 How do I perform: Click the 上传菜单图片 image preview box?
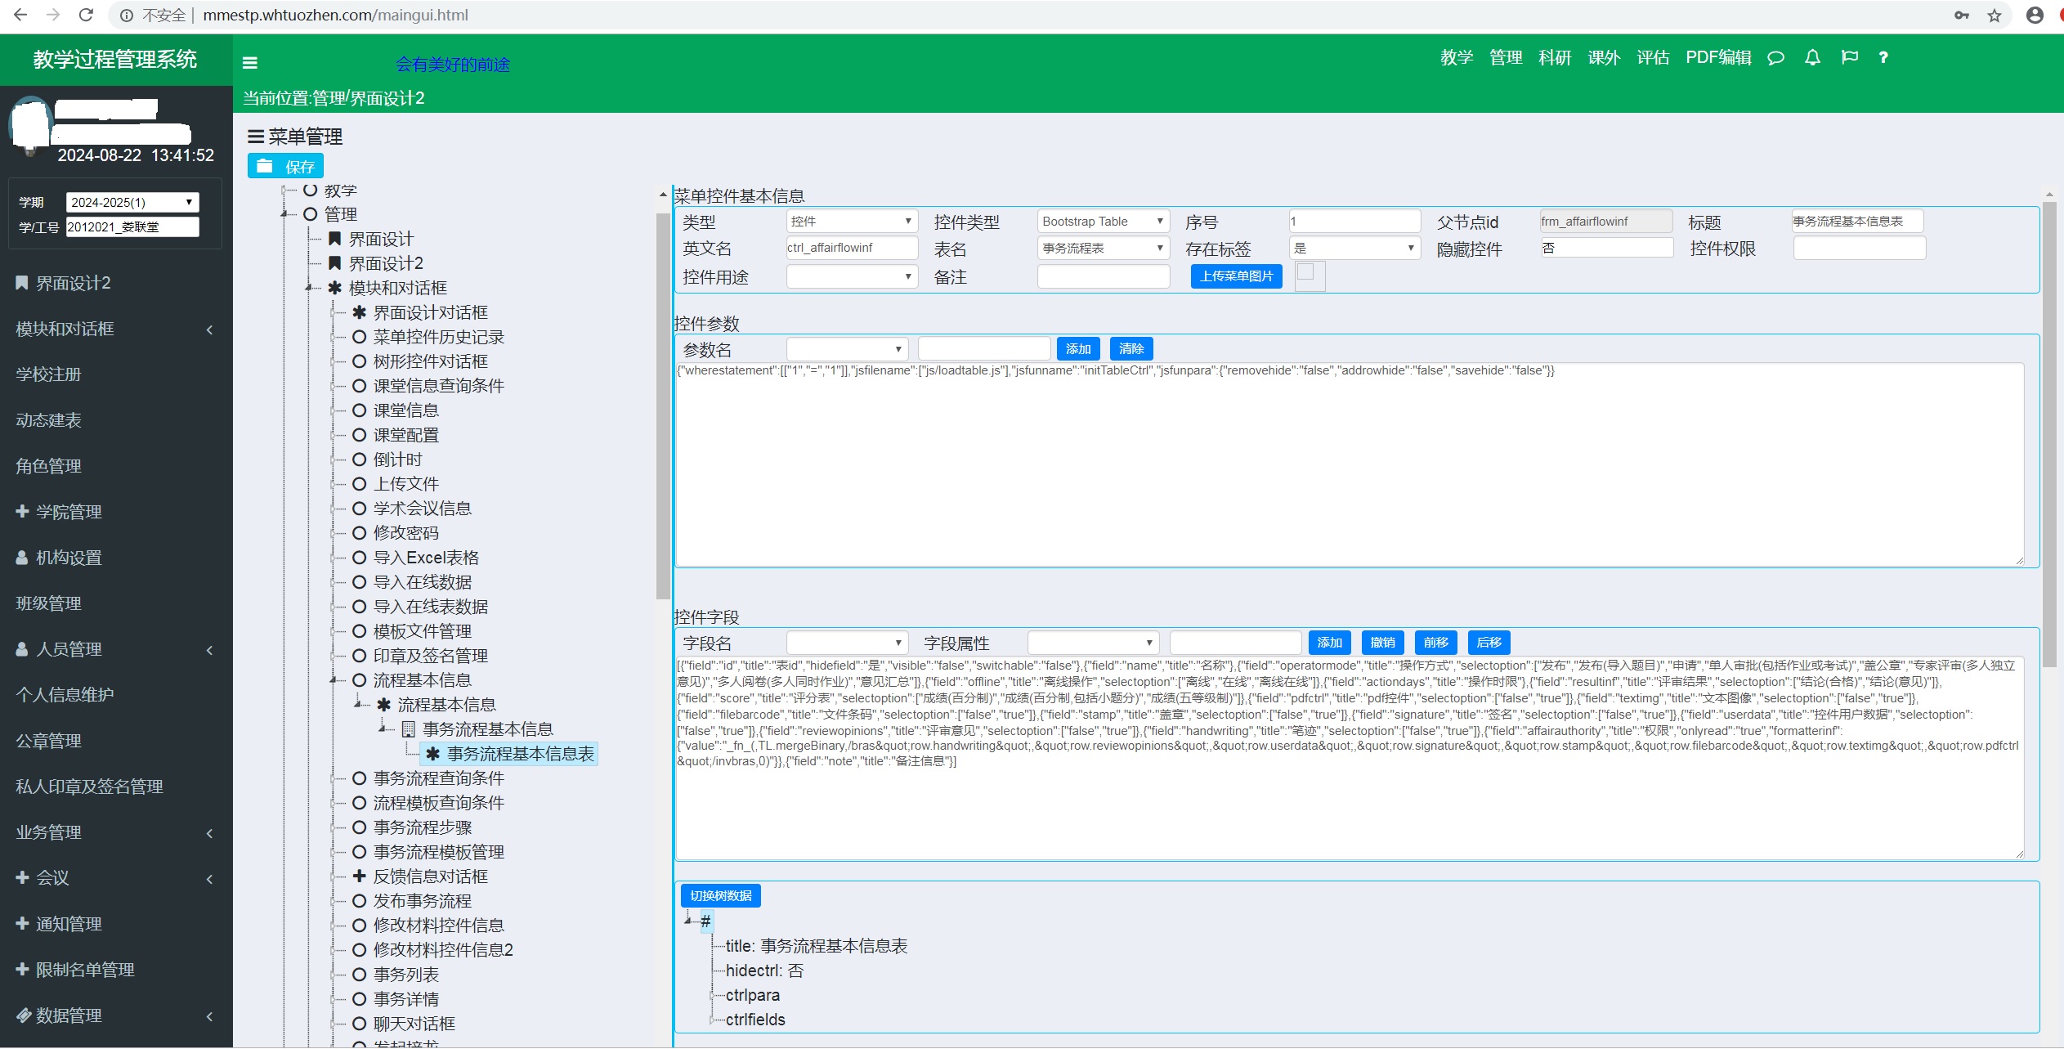pos(1310,276)
